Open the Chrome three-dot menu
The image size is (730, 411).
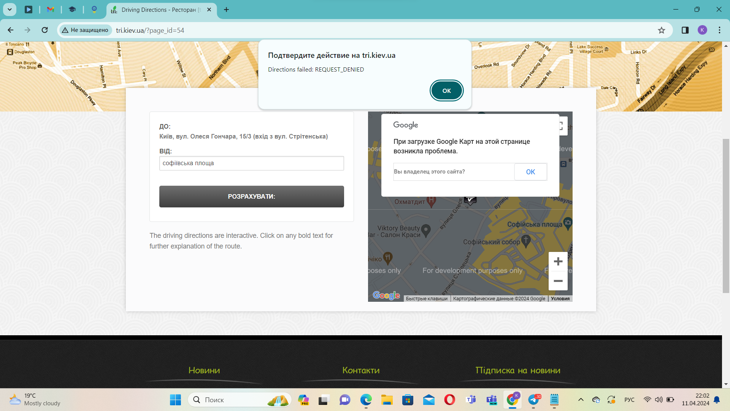(x=719, y=30)
